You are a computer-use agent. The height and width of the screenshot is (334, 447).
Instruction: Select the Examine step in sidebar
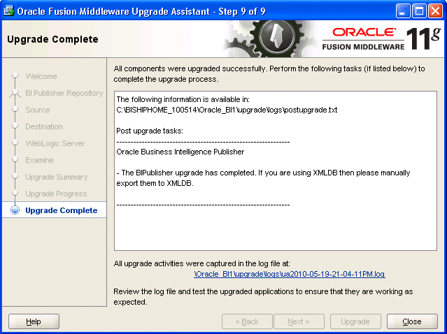39,160
